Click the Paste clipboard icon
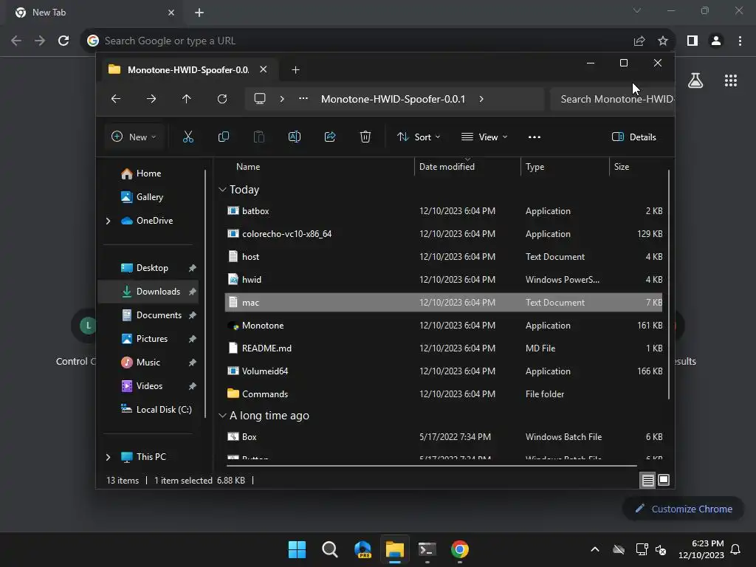Image resolution: width=756 pixels, height=567 pixels. (x=259, y=137)
